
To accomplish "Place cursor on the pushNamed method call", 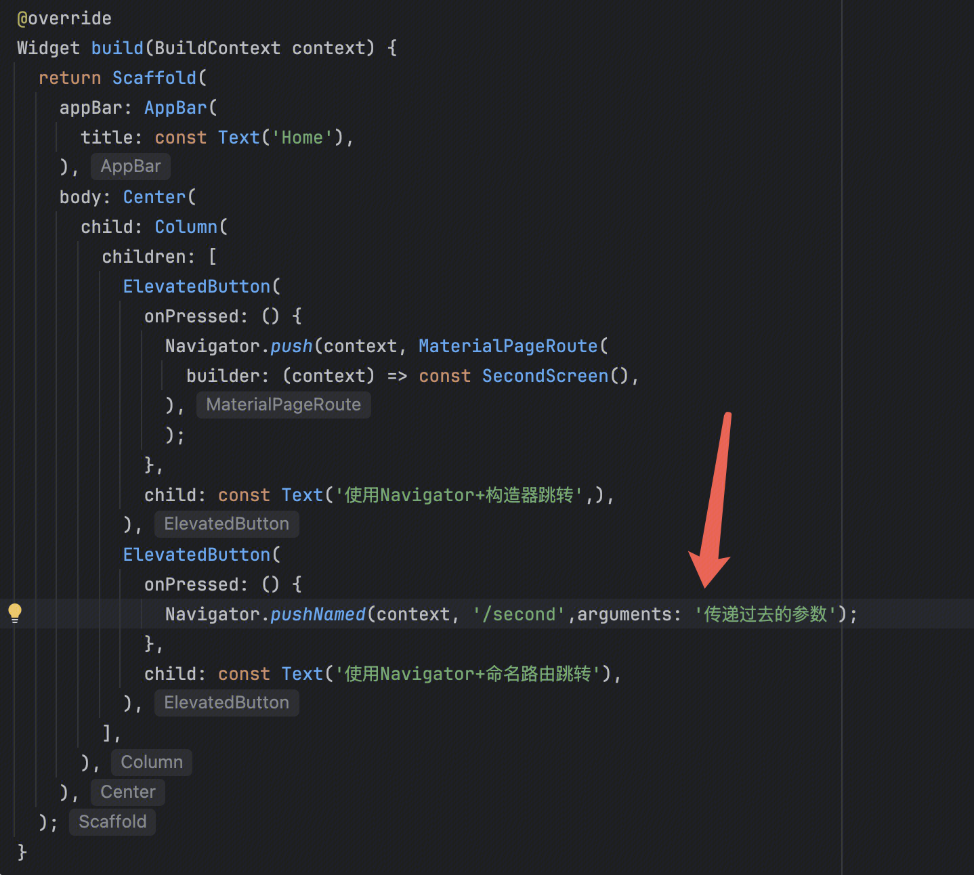I will coord(318,614).
